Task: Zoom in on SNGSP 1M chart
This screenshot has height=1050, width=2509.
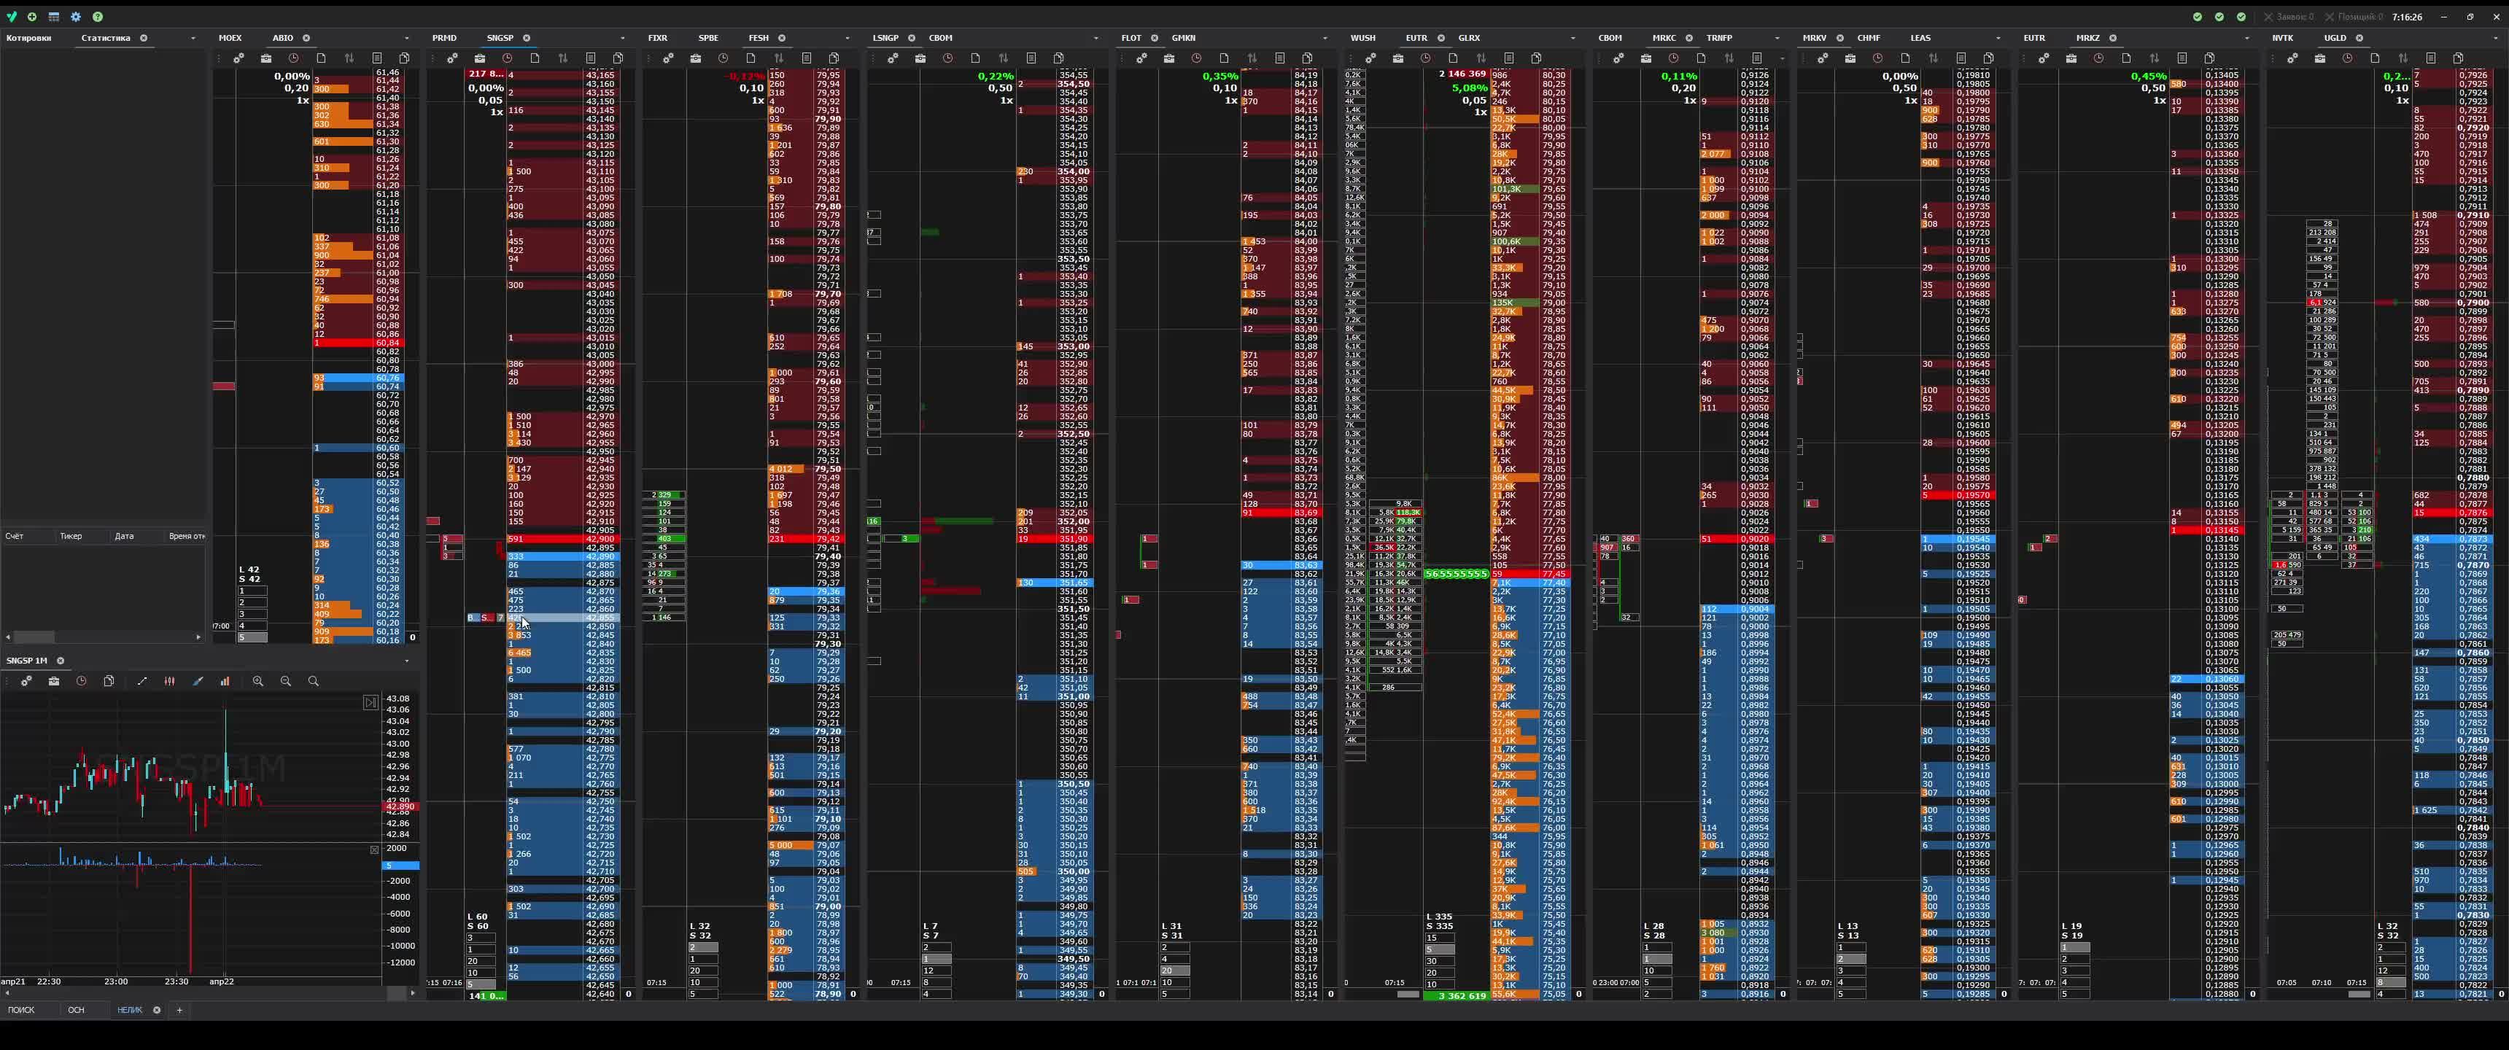Action: tap(258, 681)
